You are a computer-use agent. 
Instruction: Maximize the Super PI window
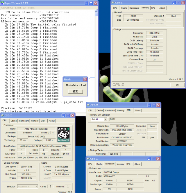pos(91,3)
